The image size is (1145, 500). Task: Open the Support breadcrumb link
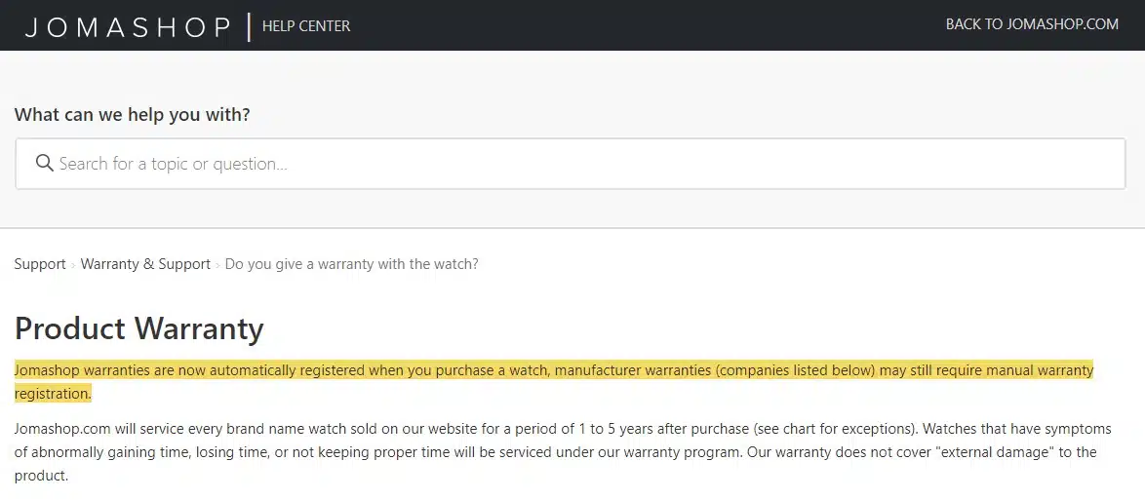40,264
